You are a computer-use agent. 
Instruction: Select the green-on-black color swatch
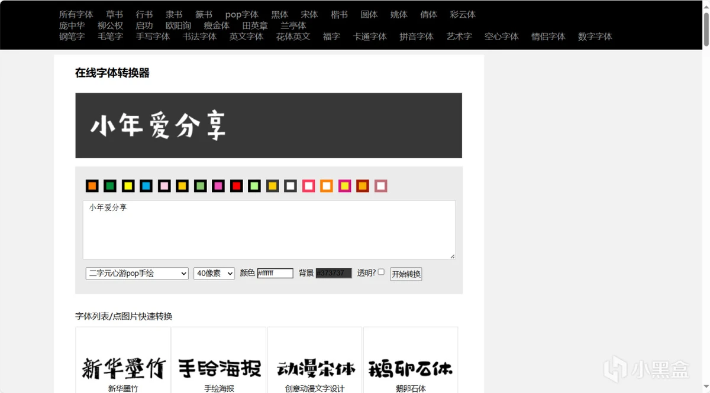(109, 186)
